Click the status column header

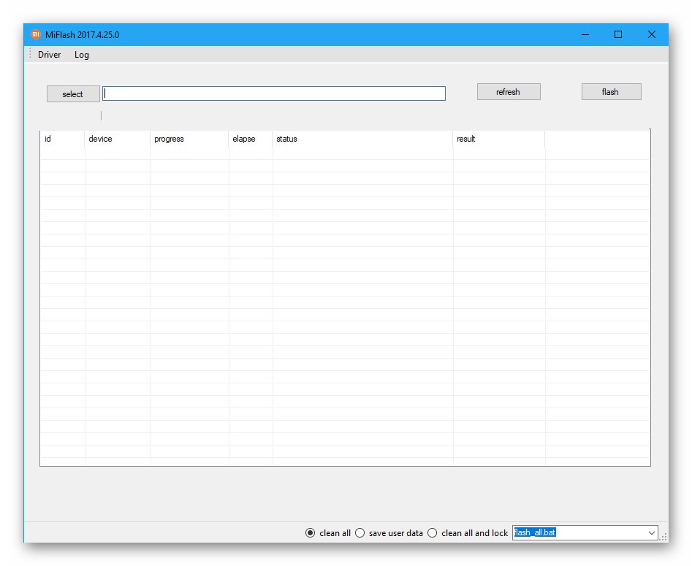[362, 139]
